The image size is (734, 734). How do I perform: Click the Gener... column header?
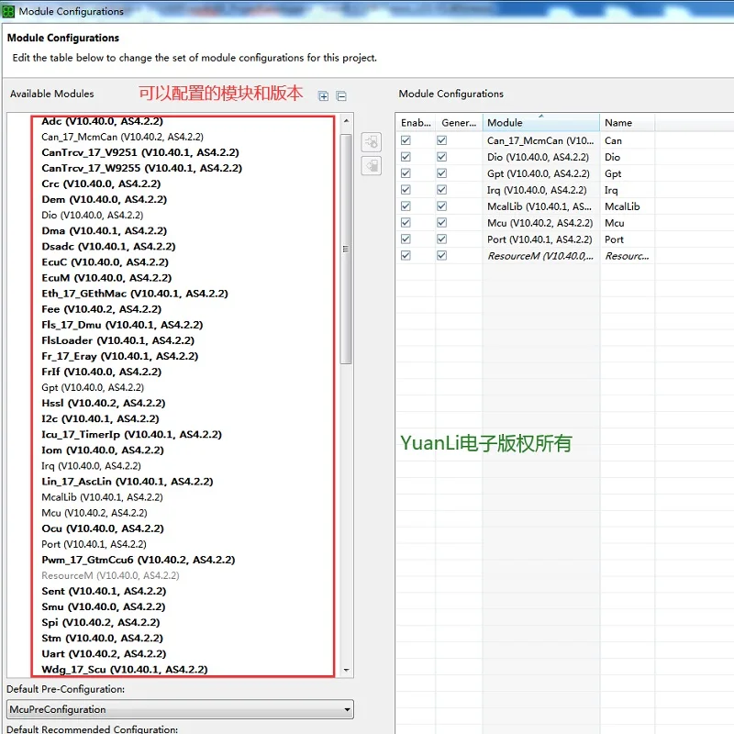coord(459,123)
